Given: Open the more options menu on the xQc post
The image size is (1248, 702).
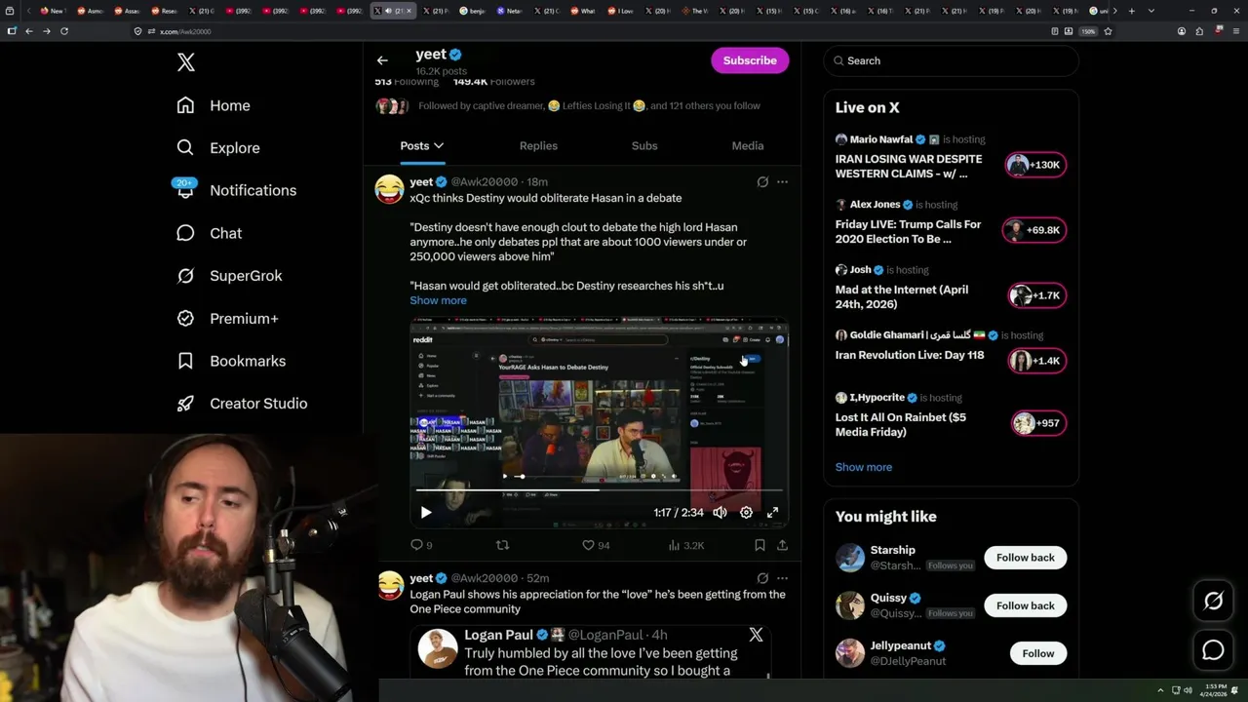Looking at the screenshot, I should tap(782, 181).
